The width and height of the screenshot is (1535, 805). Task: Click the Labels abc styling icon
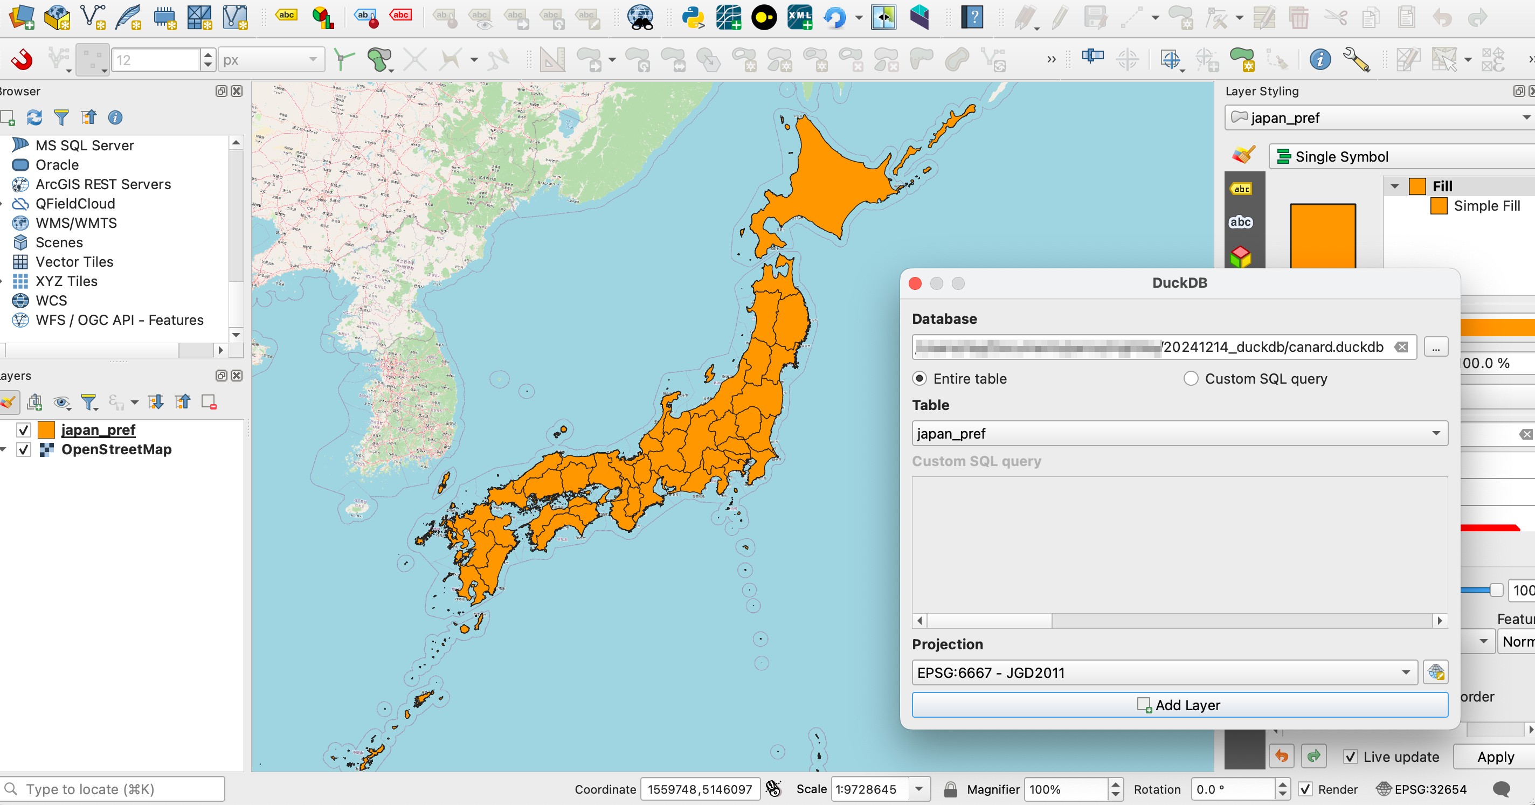click(1241, 189)
